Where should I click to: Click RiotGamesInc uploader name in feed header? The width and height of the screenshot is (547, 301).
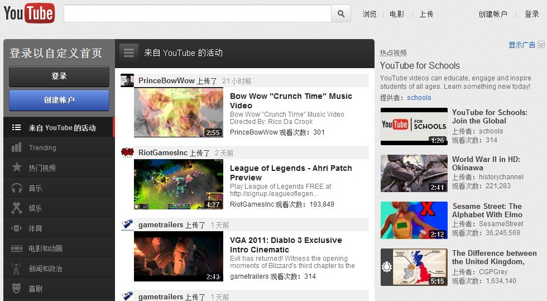[x=163, y=152]
